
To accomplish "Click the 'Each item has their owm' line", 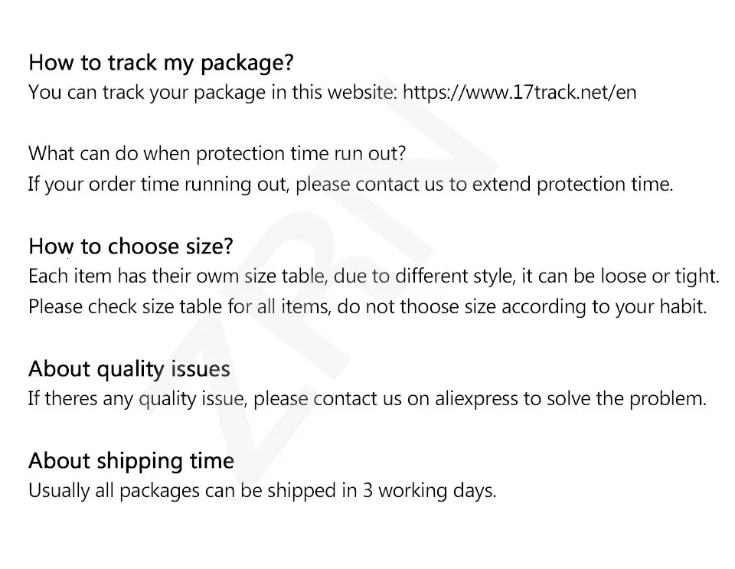I will (x=138, y=276).
